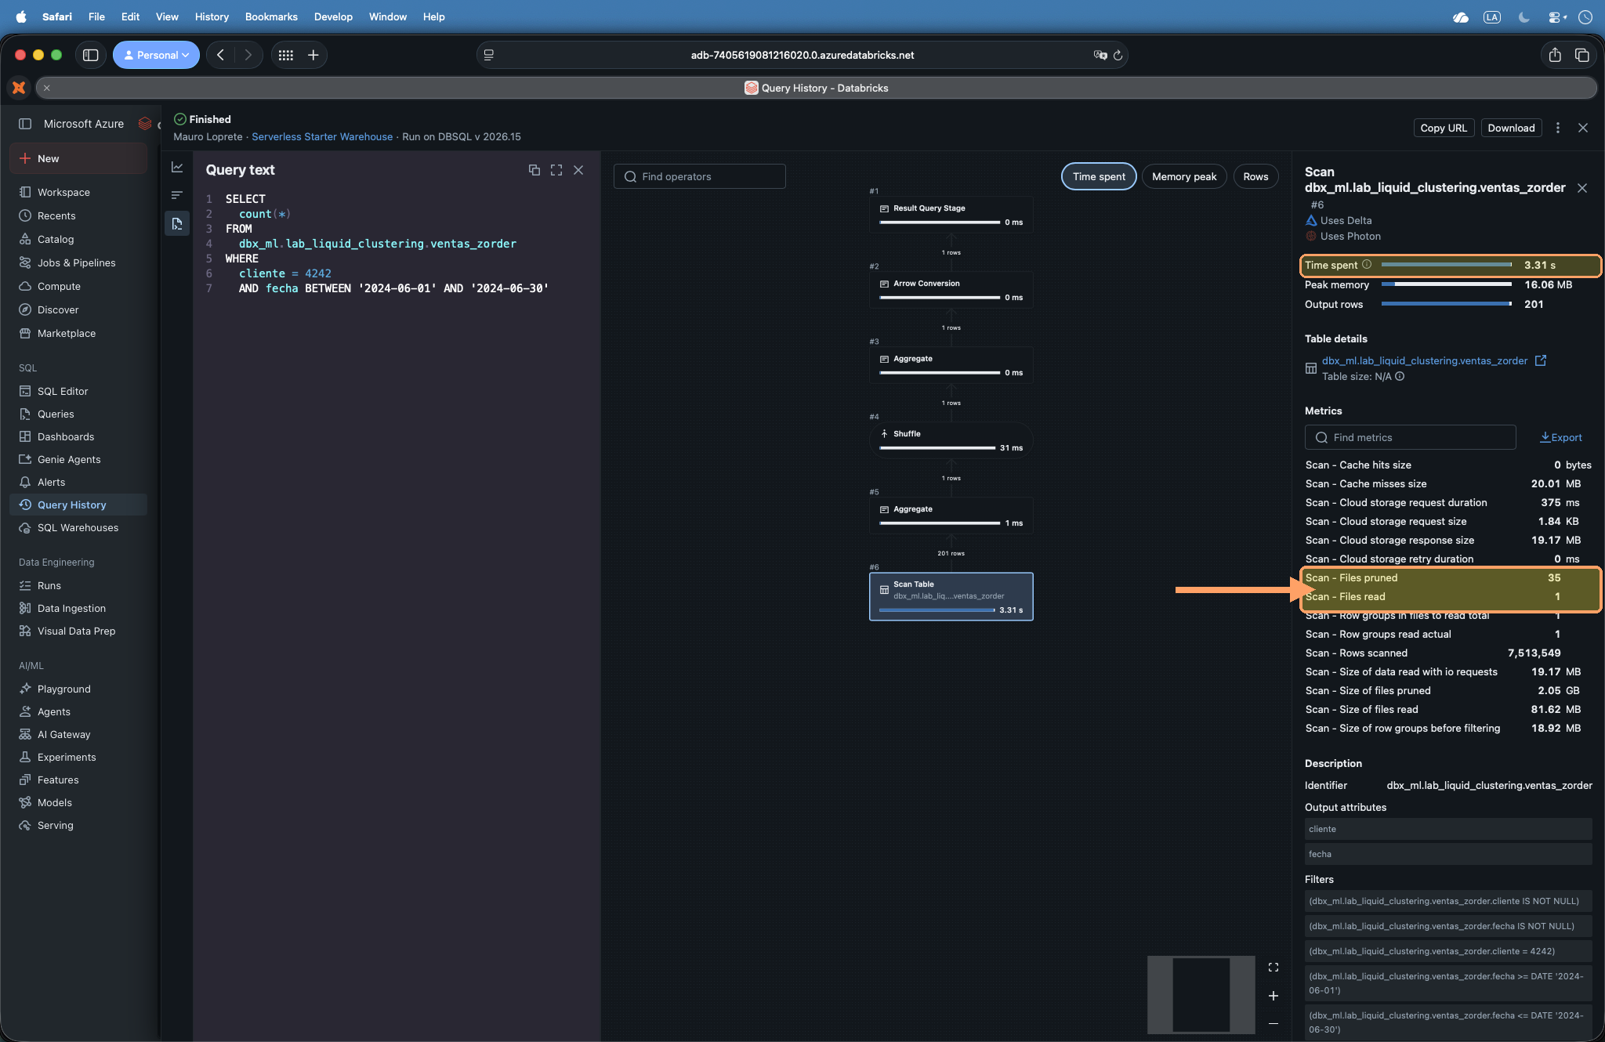Open Safari's File menu
The image size is (1605, 1042).
(x=96, y=16)
